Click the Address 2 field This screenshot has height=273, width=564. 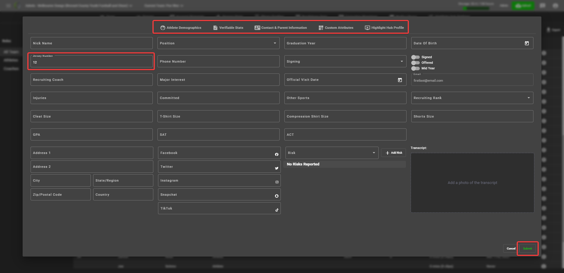(92, 167)
